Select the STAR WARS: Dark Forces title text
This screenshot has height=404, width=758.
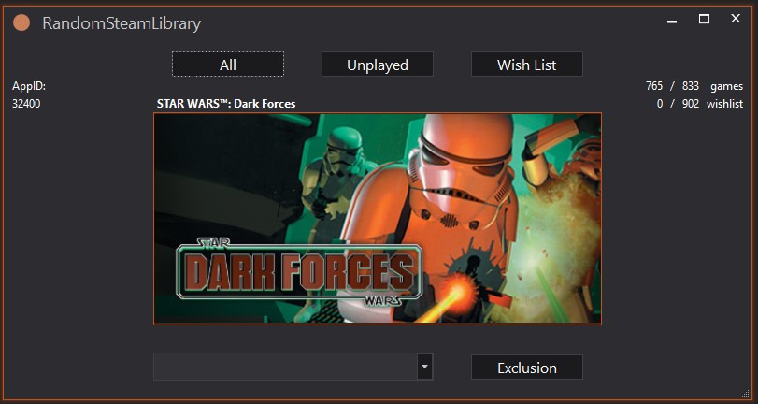point(225,104)
